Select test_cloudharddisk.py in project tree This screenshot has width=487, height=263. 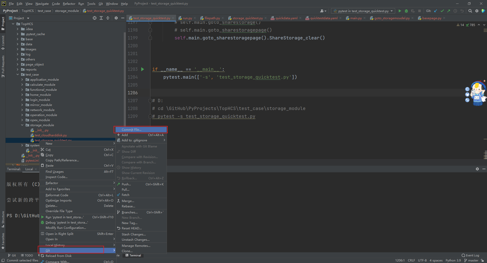pyautogui.click(x=51, y=135)
